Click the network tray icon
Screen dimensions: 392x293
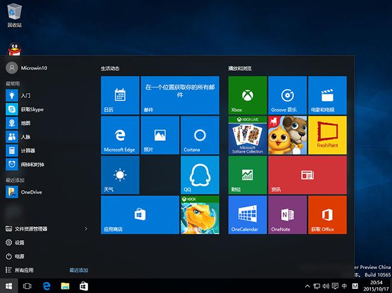pos(317,286)
